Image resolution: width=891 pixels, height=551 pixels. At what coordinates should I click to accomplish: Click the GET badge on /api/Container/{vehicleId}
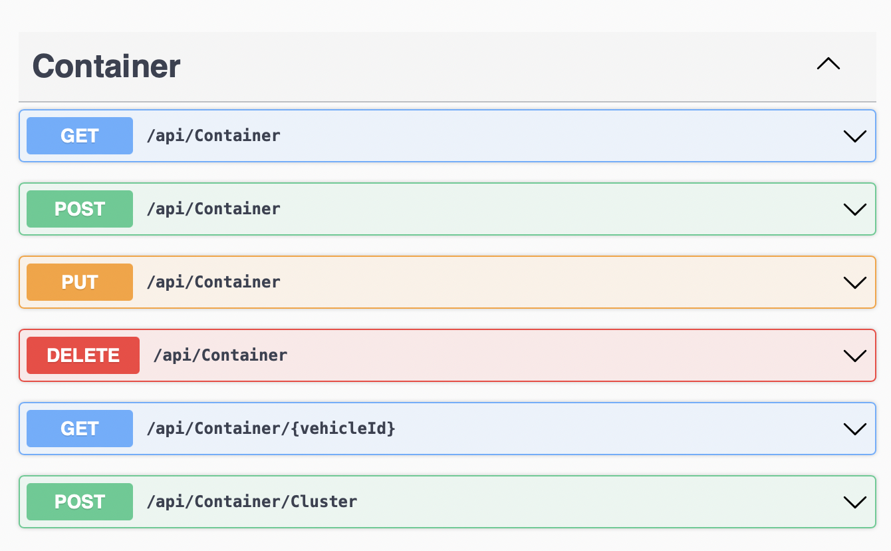pos(79,428)
